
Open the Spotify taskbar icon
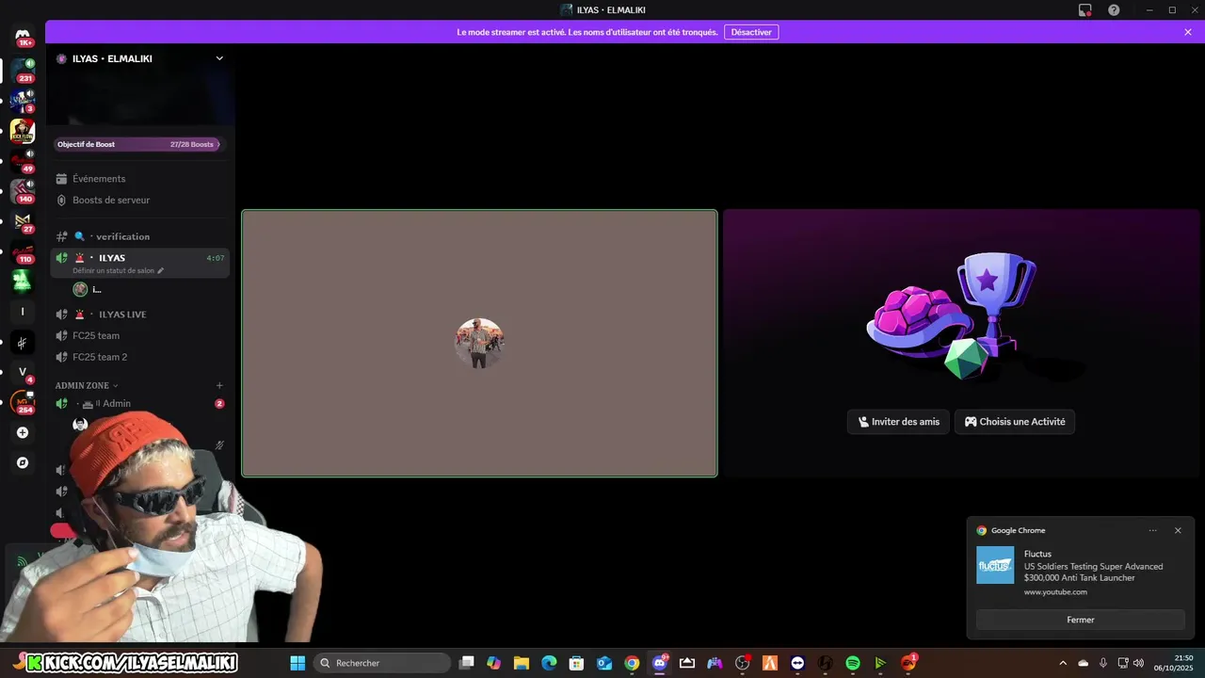(x=853, y=663)
